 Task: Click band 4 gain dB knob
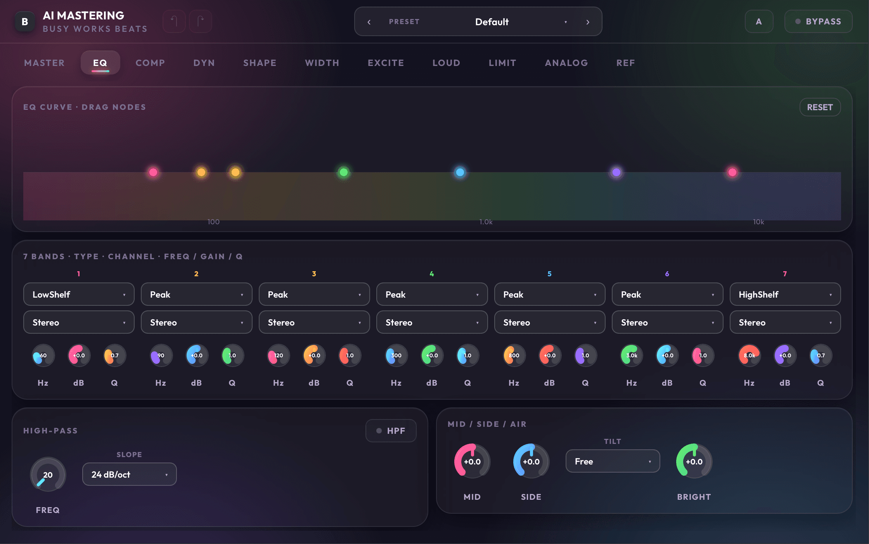point(432,355)
